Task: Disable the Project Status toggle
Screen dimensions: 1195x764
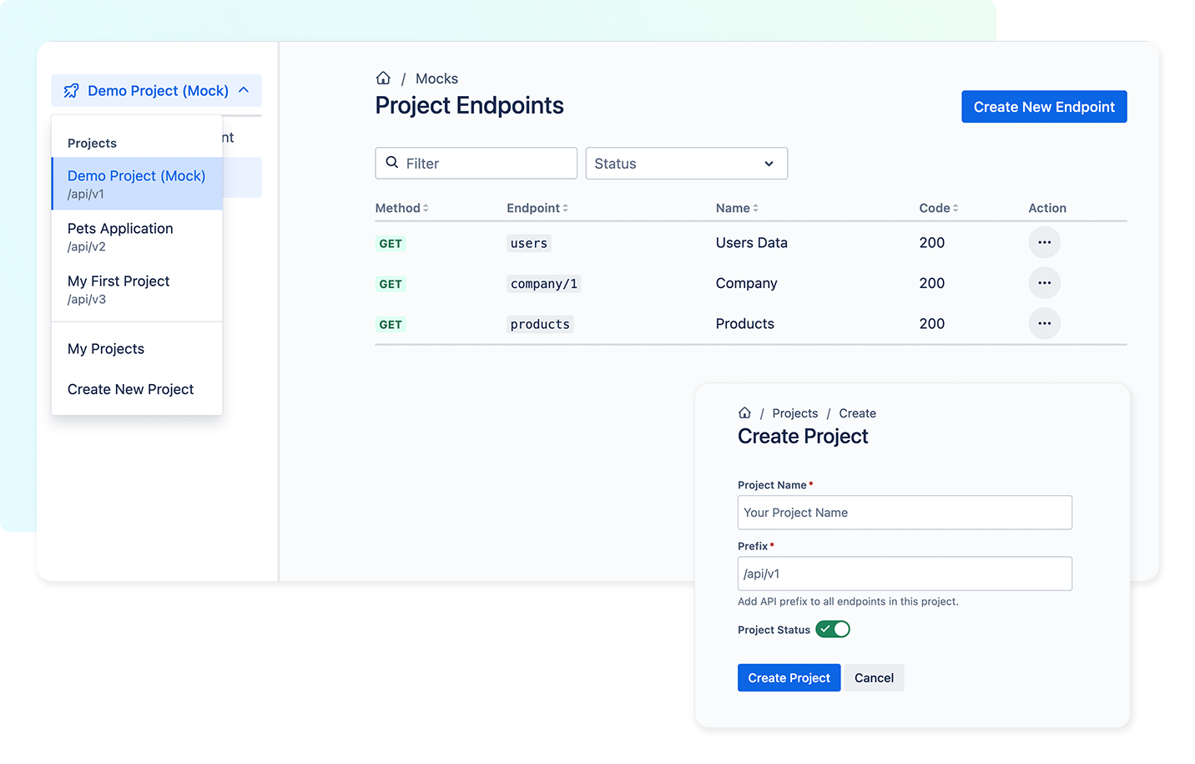Action: [833, 629]
